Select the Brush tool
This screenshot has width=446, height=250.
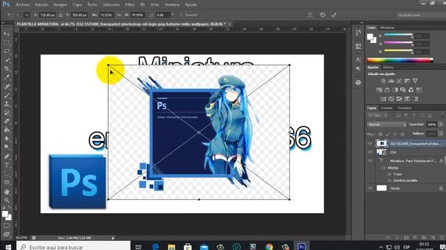pyautogui.click(x=7, y=95)
